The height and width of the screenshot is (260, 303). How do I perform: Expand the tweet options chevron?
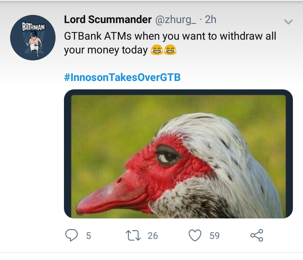tap(288, 21)
